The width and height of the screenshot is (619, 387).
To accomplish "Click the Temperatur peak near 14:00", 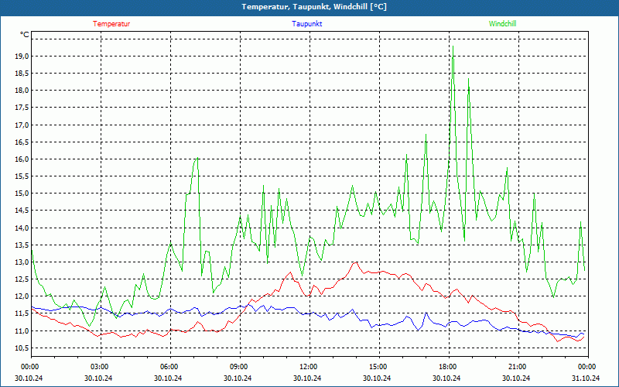I will (x=357, y=262).
